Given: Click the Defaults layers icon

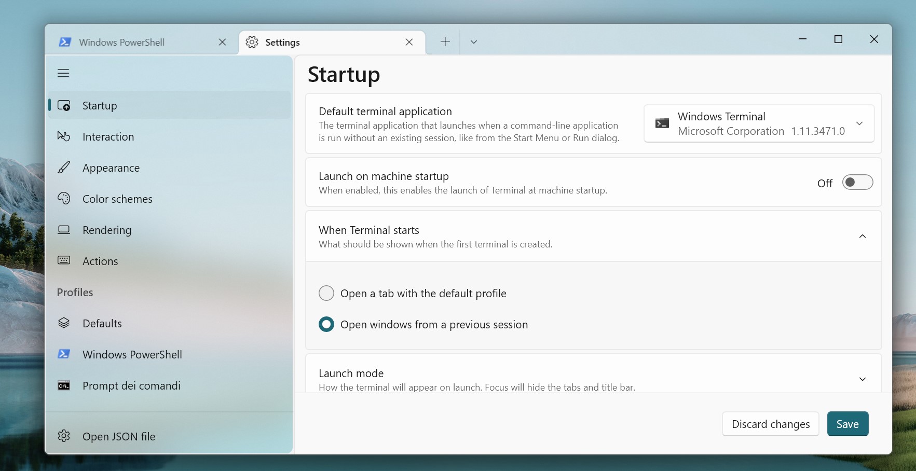Looking at the screenshot, I should 64,323.
